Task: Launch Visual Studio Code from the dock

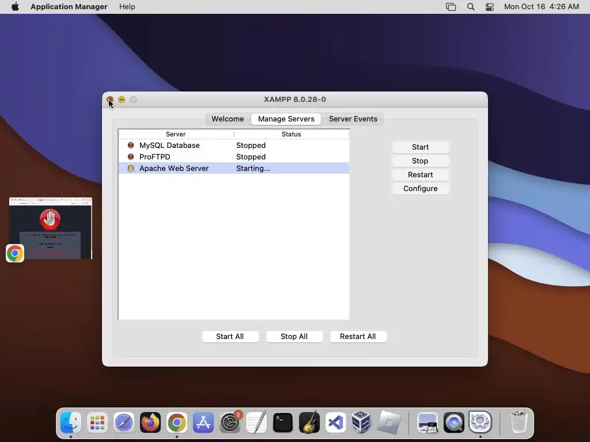Action: click(x=336, y=422)
